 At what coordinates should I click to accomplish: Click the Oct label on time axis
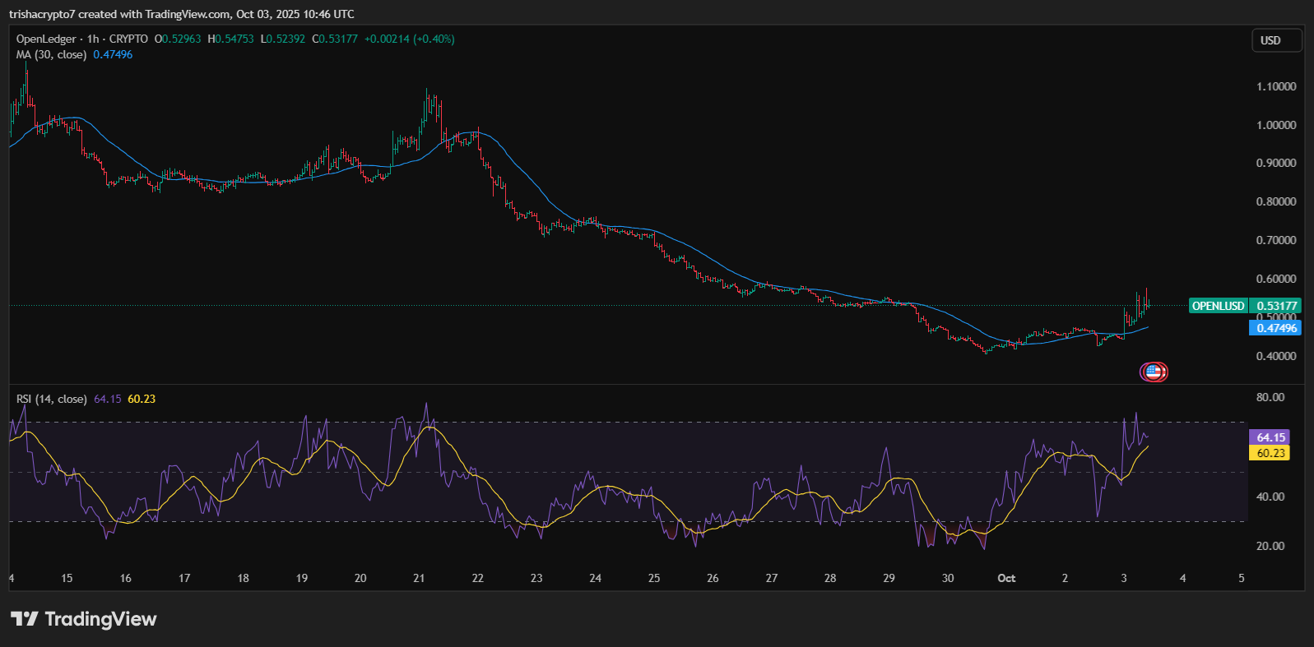pyautogui.click(x=1006, y=578)
